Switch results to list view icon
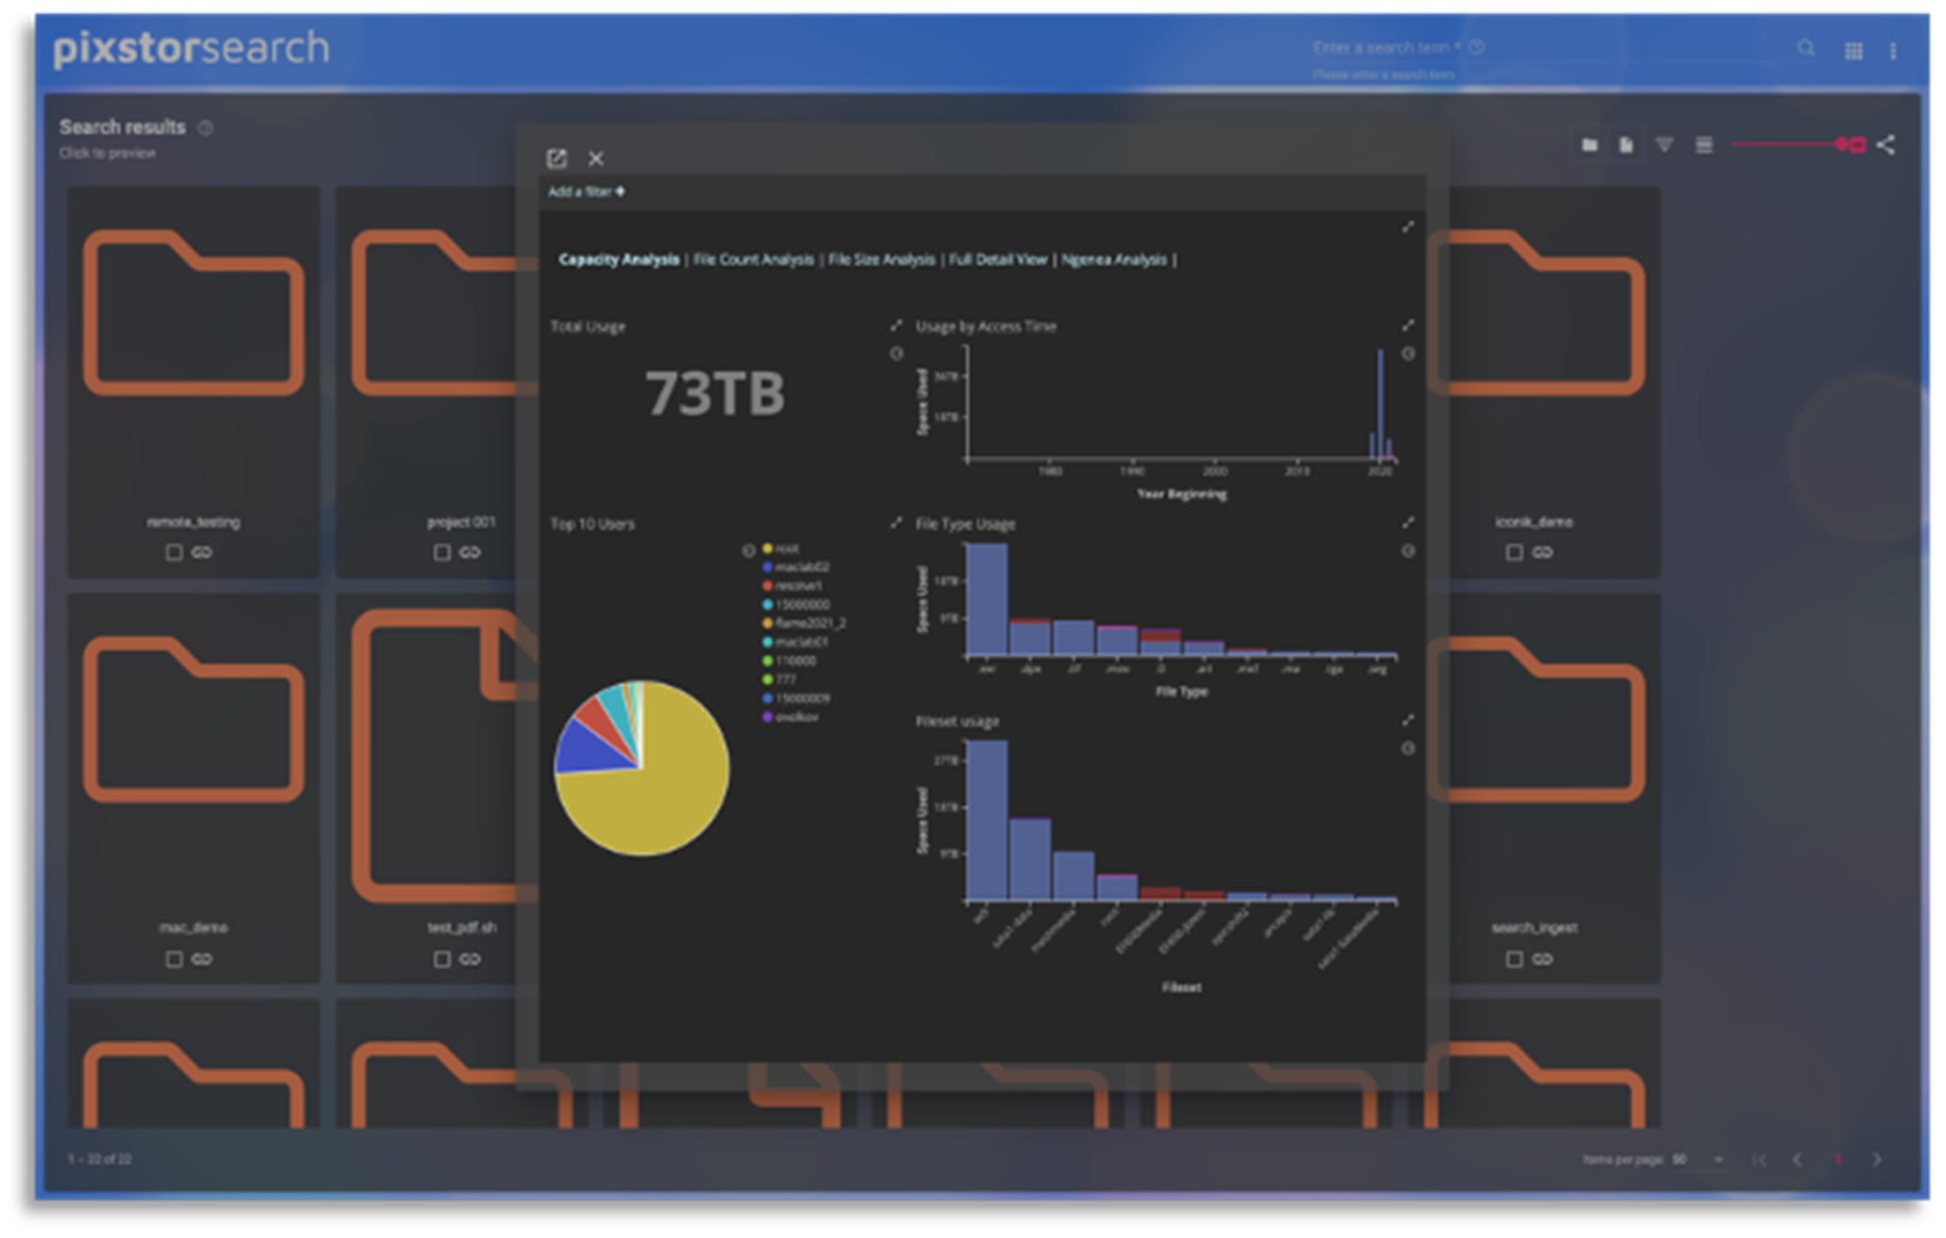Image resolution: width=1946 pixels, height=1238 pixels. coord(1703,144)
